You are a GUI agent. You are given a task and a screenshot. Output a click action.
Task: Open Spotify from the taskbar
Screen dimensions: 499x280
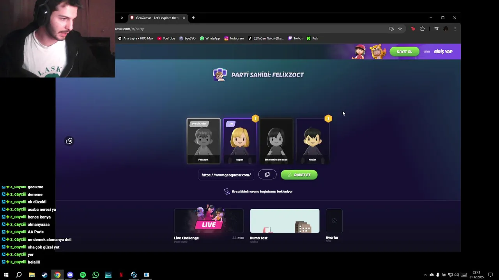[x=83, y=275]
